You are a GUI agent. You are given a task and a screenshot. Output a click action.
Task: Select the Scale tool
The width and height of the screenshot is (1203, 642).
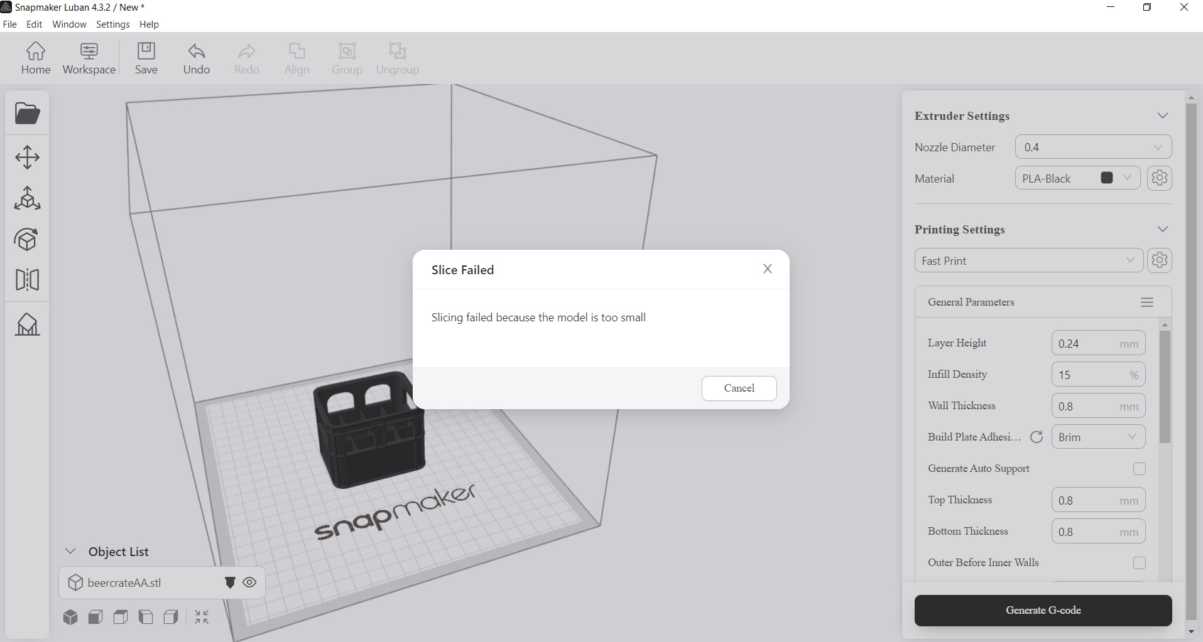(28, 199)
